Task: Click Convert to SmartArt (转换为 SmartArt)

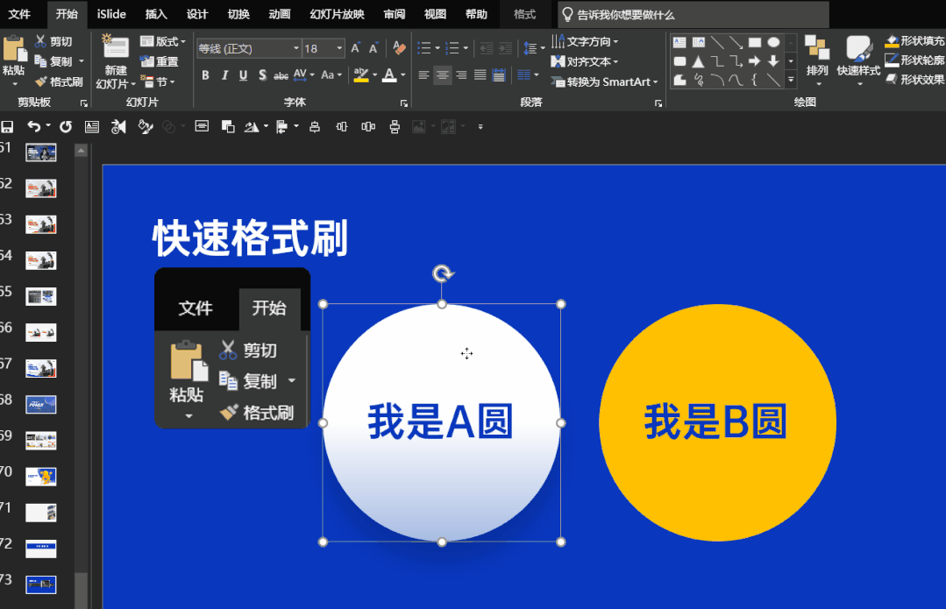Action: [604, 81]
